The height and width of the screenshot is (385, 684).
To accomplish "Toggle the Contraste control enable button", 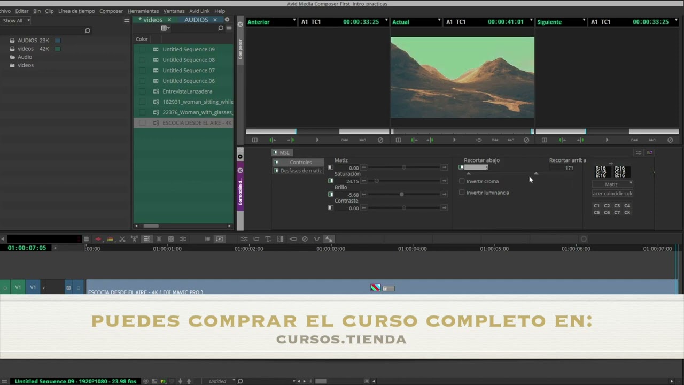I will point(331,207).
